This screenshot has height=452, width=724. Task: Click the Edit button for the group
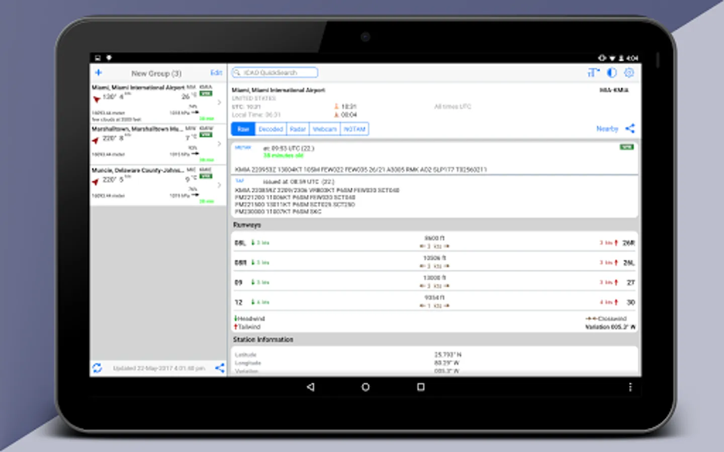pos(216,73)
